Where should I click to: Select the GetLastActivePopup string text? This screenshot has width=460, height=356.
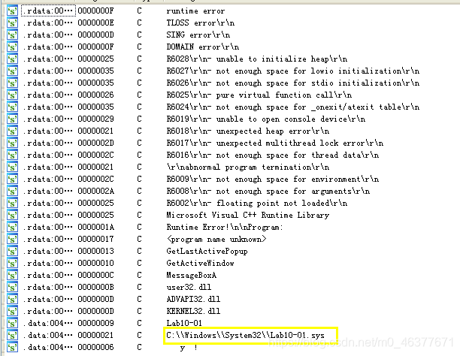coord(207,252)
